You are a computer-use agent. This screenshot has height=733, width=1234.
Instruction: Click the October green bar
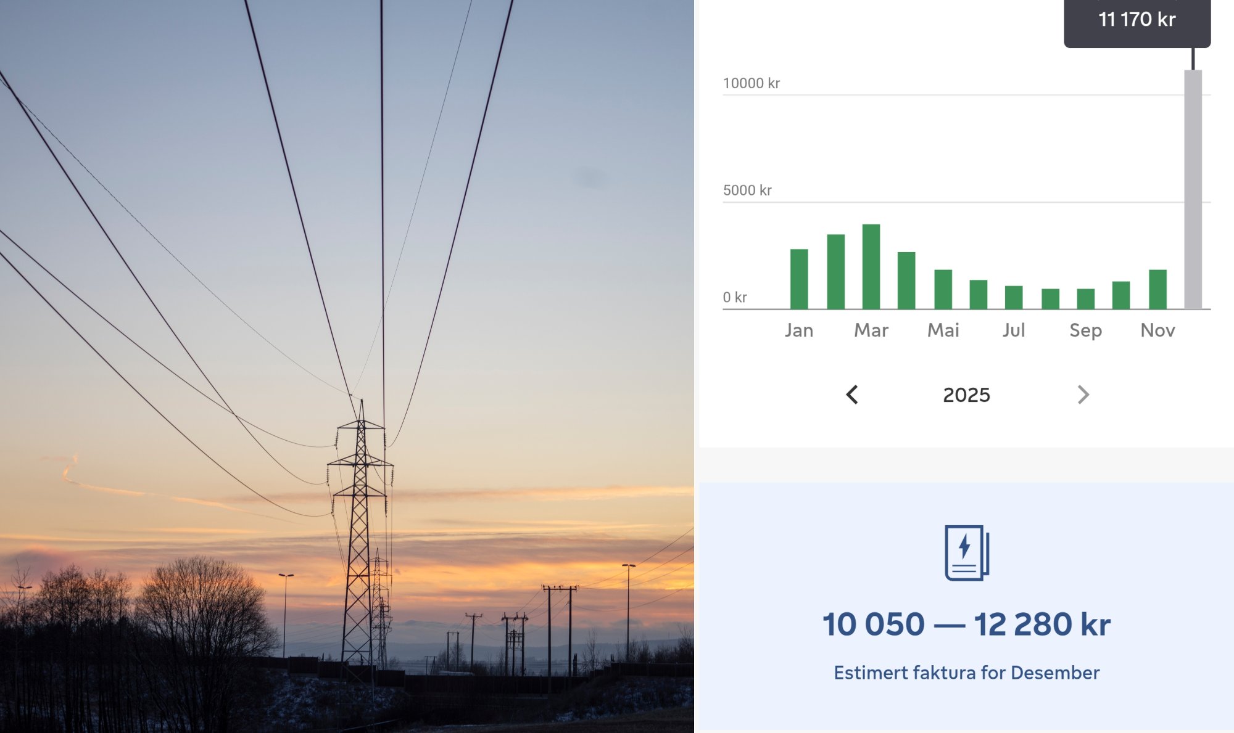click(x=1120, y=295)
